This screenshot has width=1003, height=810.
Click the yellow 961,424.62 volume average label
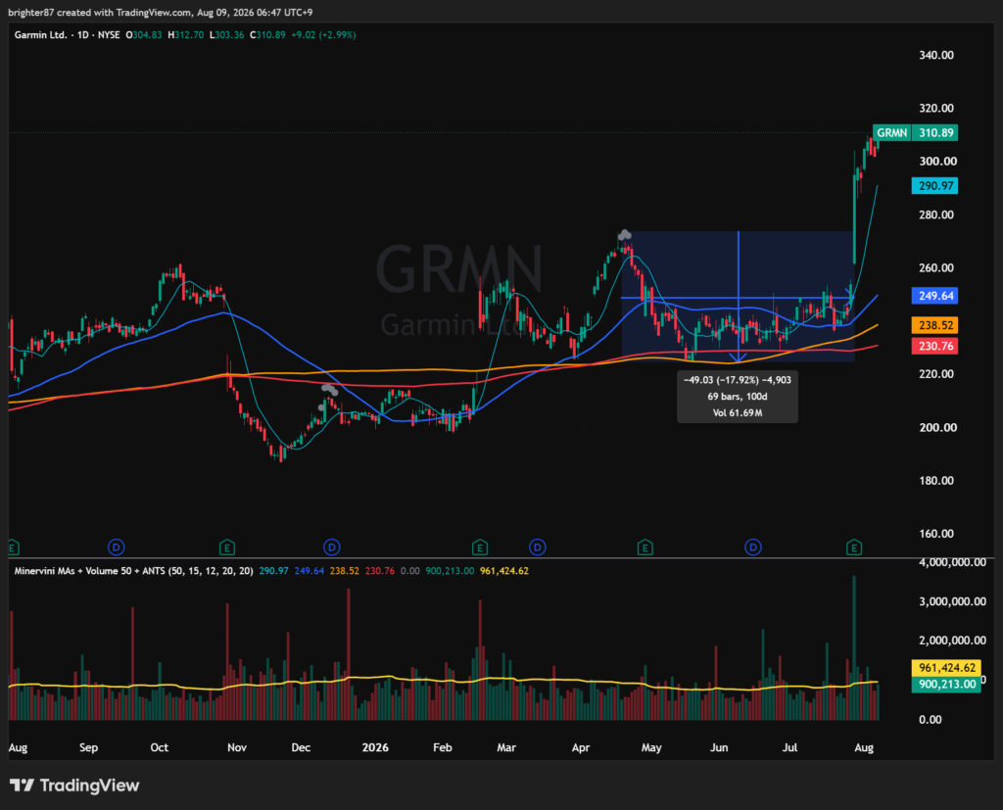[946, 668]
